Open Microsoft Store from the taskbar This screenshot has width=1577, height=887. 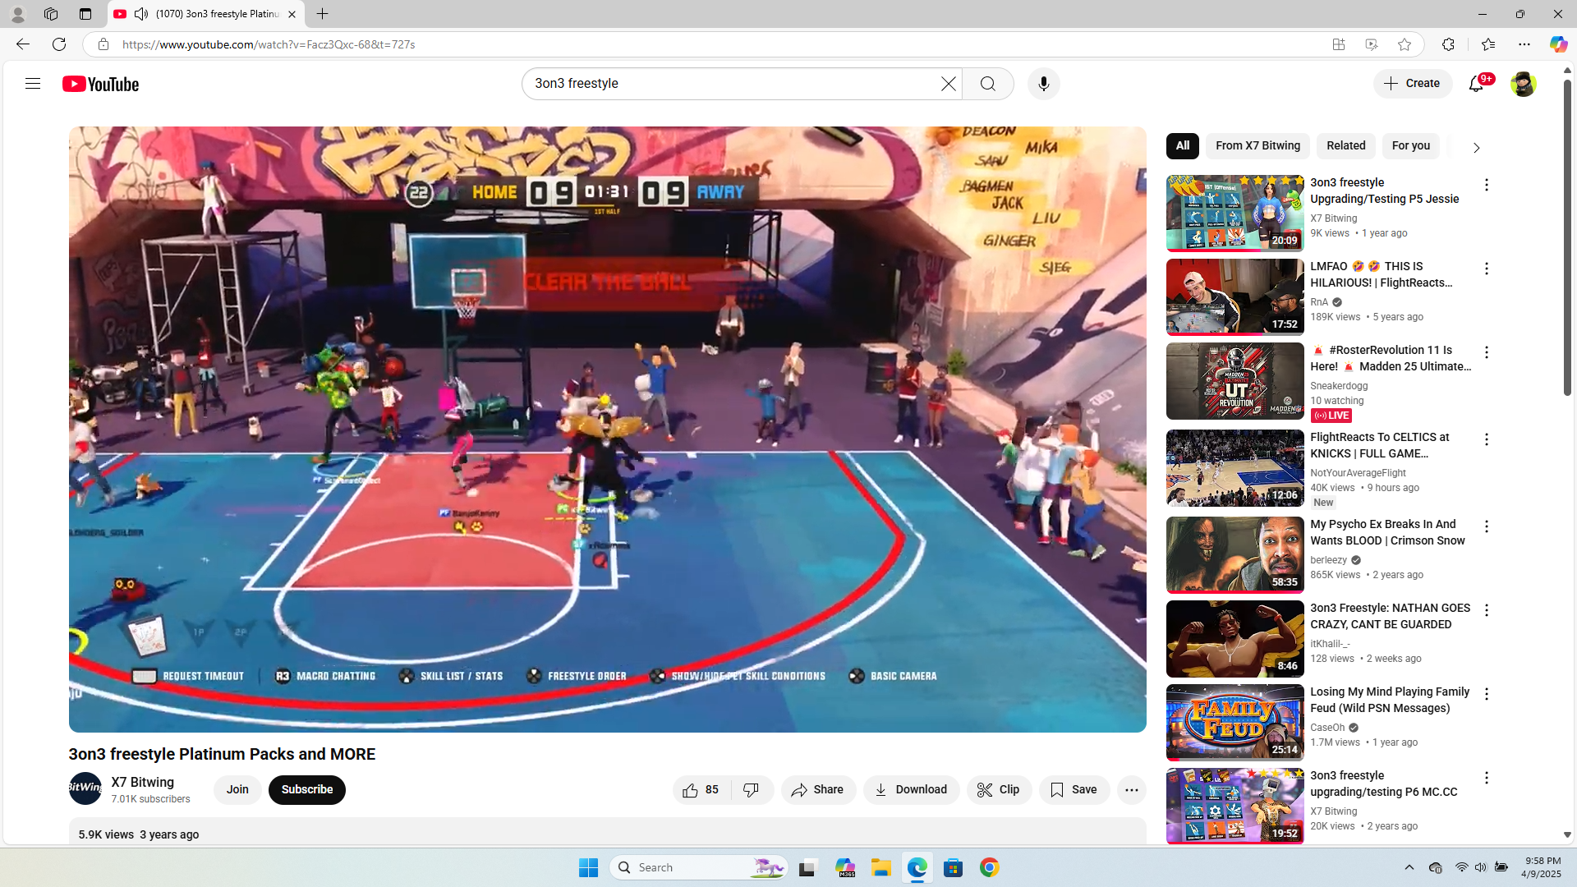click(954, 867)
